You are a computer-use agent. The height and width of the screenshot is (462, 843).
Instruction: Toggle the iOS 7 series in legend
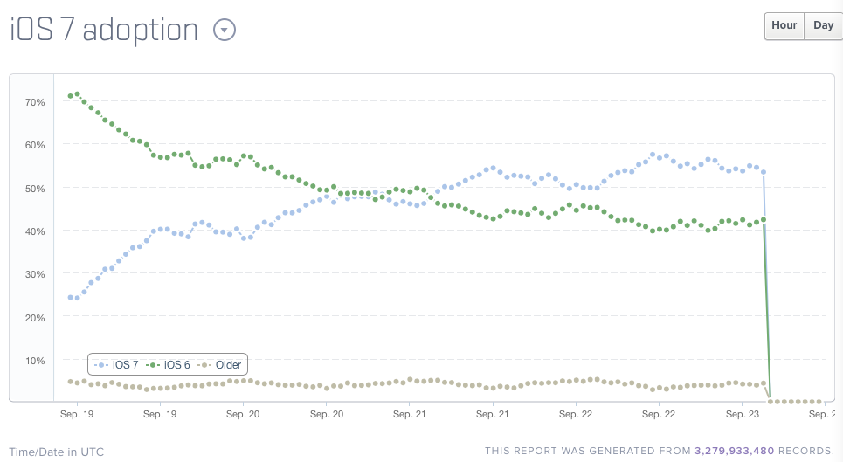[120, 364]
